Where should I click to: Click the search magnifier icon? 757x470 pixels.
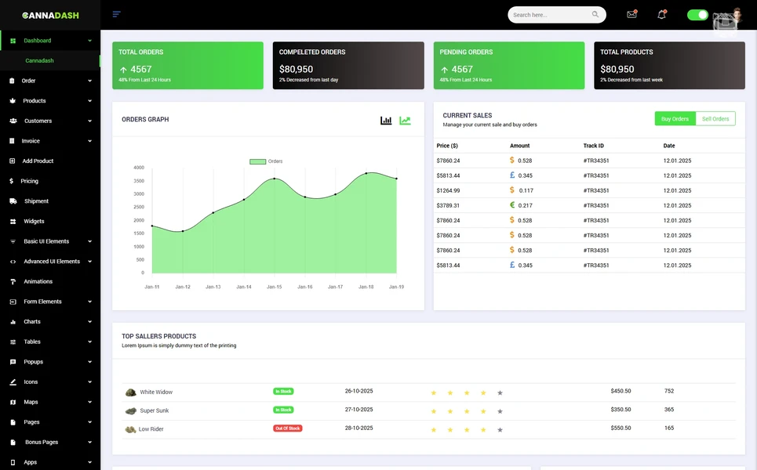[x=594, y=14]
